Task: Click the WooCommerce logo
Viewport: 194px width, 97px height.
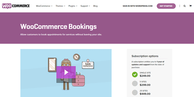Action: click(x=16, y=6)
